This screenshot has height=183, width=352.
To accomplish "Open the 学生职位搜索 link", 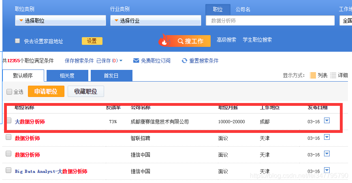I will tap(257, 40).
